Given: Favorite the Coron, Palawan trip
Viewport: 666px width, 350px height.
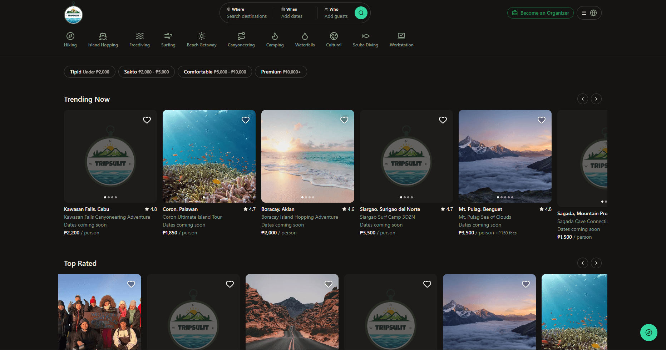Looking at the screenshot, I should (246, 120).
